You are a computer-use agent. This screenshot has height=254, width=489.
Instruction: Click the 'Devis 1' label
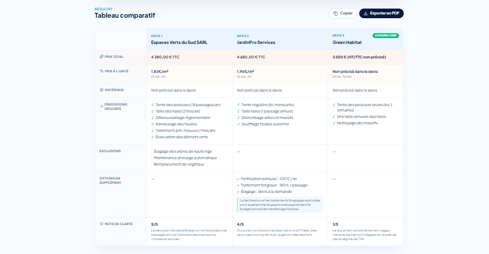(x=157, y=36)
